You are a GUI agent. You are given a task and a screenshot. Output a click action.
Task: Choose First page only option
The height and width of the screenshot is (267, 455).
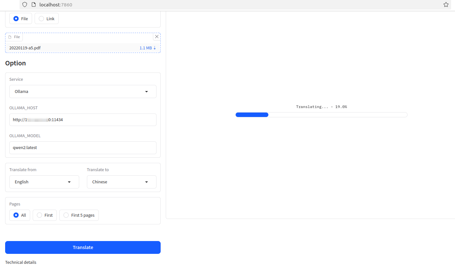click(40, 215)
